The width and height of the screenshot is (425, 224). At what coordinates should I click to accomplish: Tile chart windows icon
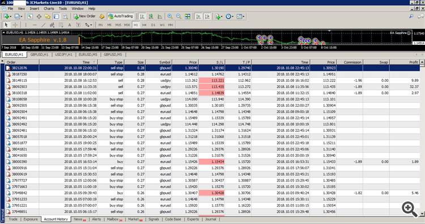pos(188,16)
